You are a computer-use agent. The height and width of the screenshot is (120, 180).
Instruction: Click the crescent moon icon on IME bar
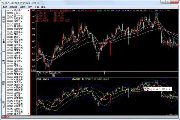click(x=157, y=89)
